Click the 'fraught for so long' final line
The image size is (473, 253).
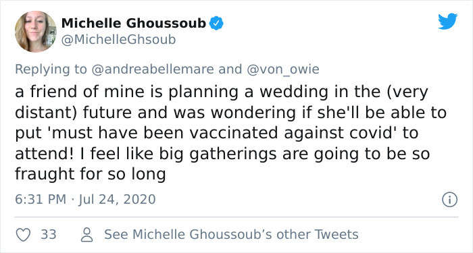[x=90, y=174]
